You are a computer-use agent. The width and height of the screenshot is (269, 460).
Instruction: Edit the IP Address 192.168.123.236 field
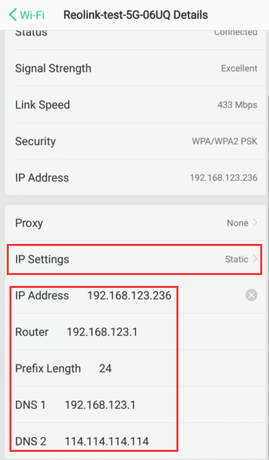[129, 295]
